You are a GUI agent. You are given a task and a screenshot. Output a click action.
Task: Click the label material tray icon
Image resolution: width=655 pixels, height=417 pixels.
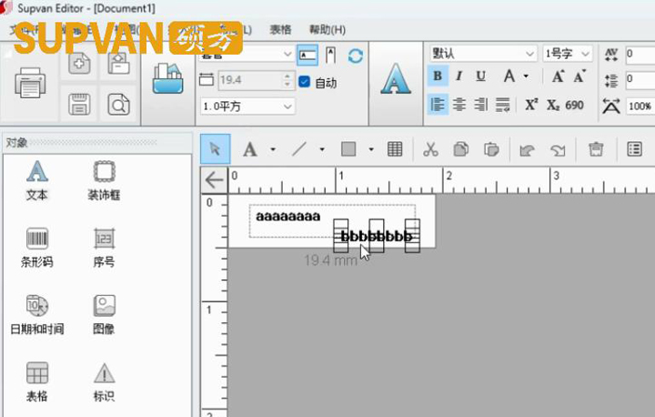pos(168,78)
